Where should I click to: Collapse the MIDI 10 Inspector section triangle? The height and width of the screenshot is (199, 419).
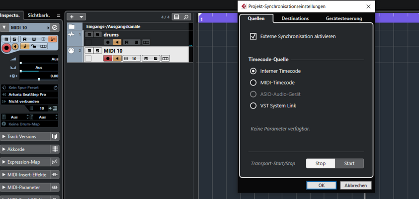[x=4, y=27]
